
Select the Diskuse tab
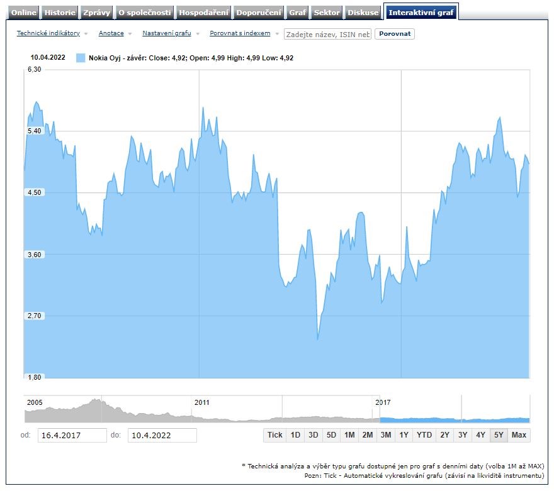click(x=364, y=13)
